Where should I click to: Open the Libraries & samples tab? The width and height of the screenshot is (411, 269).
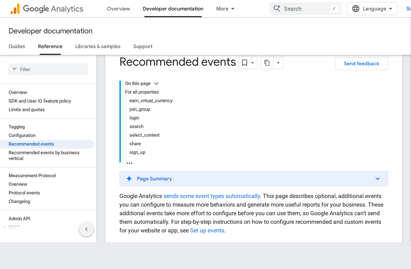98,46
